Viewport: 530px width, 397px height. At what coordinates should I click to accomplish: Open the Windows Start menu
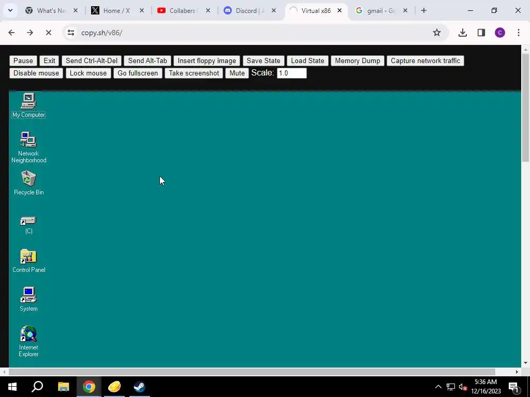click(12, 387)
